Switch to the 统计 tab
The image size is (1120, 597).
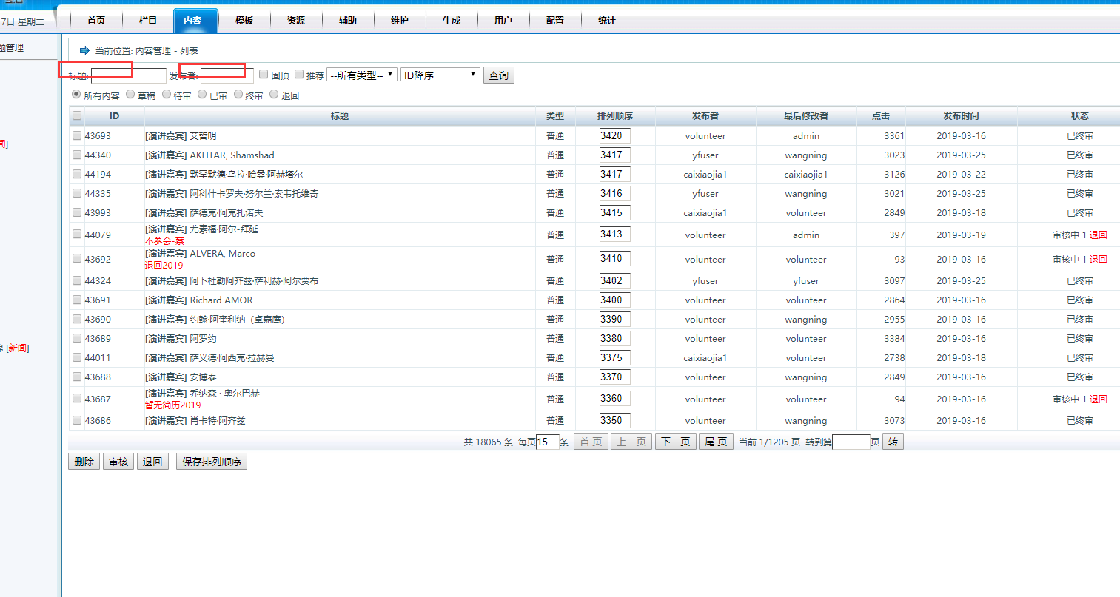pos(606,21)
